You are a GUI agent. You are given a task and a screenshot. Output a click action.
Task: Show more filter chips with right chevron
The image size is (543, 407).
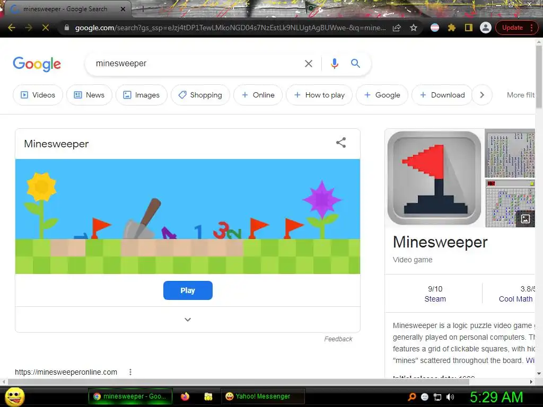(481, 95)
